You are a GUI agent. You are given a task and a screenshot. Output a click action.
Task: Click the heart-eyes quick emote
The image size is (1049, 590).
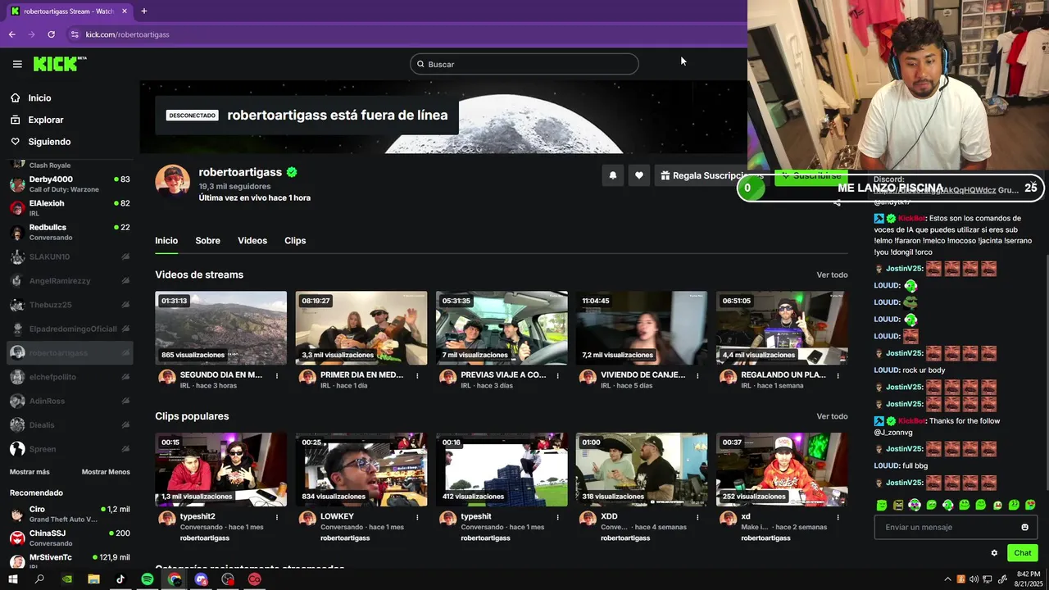(x=1030, y=505)
